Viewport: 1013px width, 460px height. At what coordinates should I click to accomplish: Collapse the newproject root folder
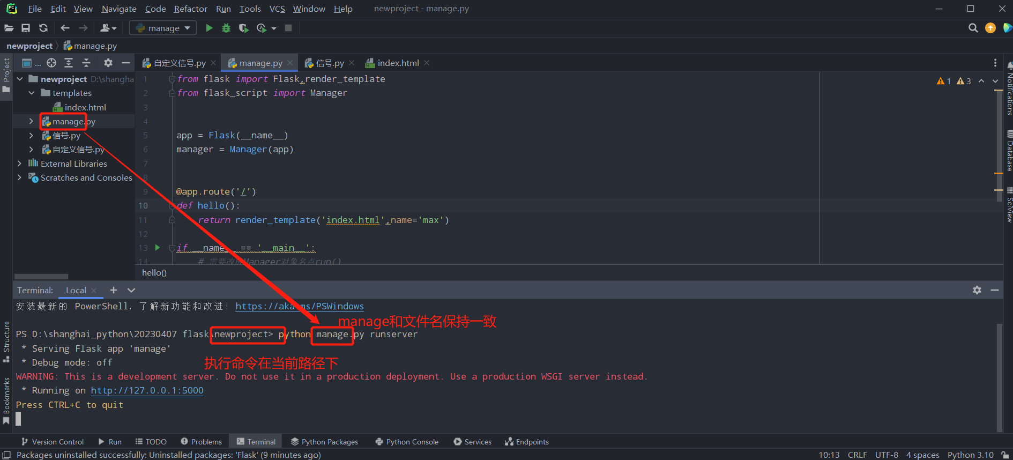[x=20, y=79]
